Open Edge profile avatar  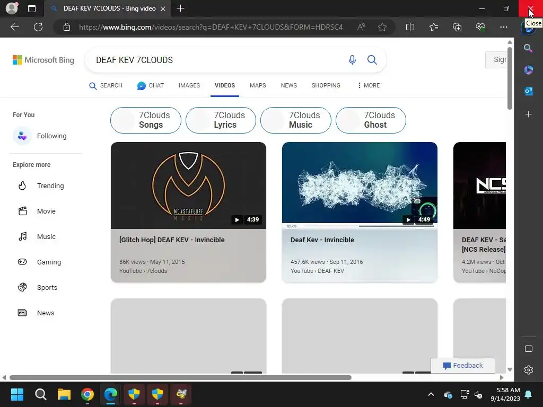pyautogui.click(x=12, y=8)
